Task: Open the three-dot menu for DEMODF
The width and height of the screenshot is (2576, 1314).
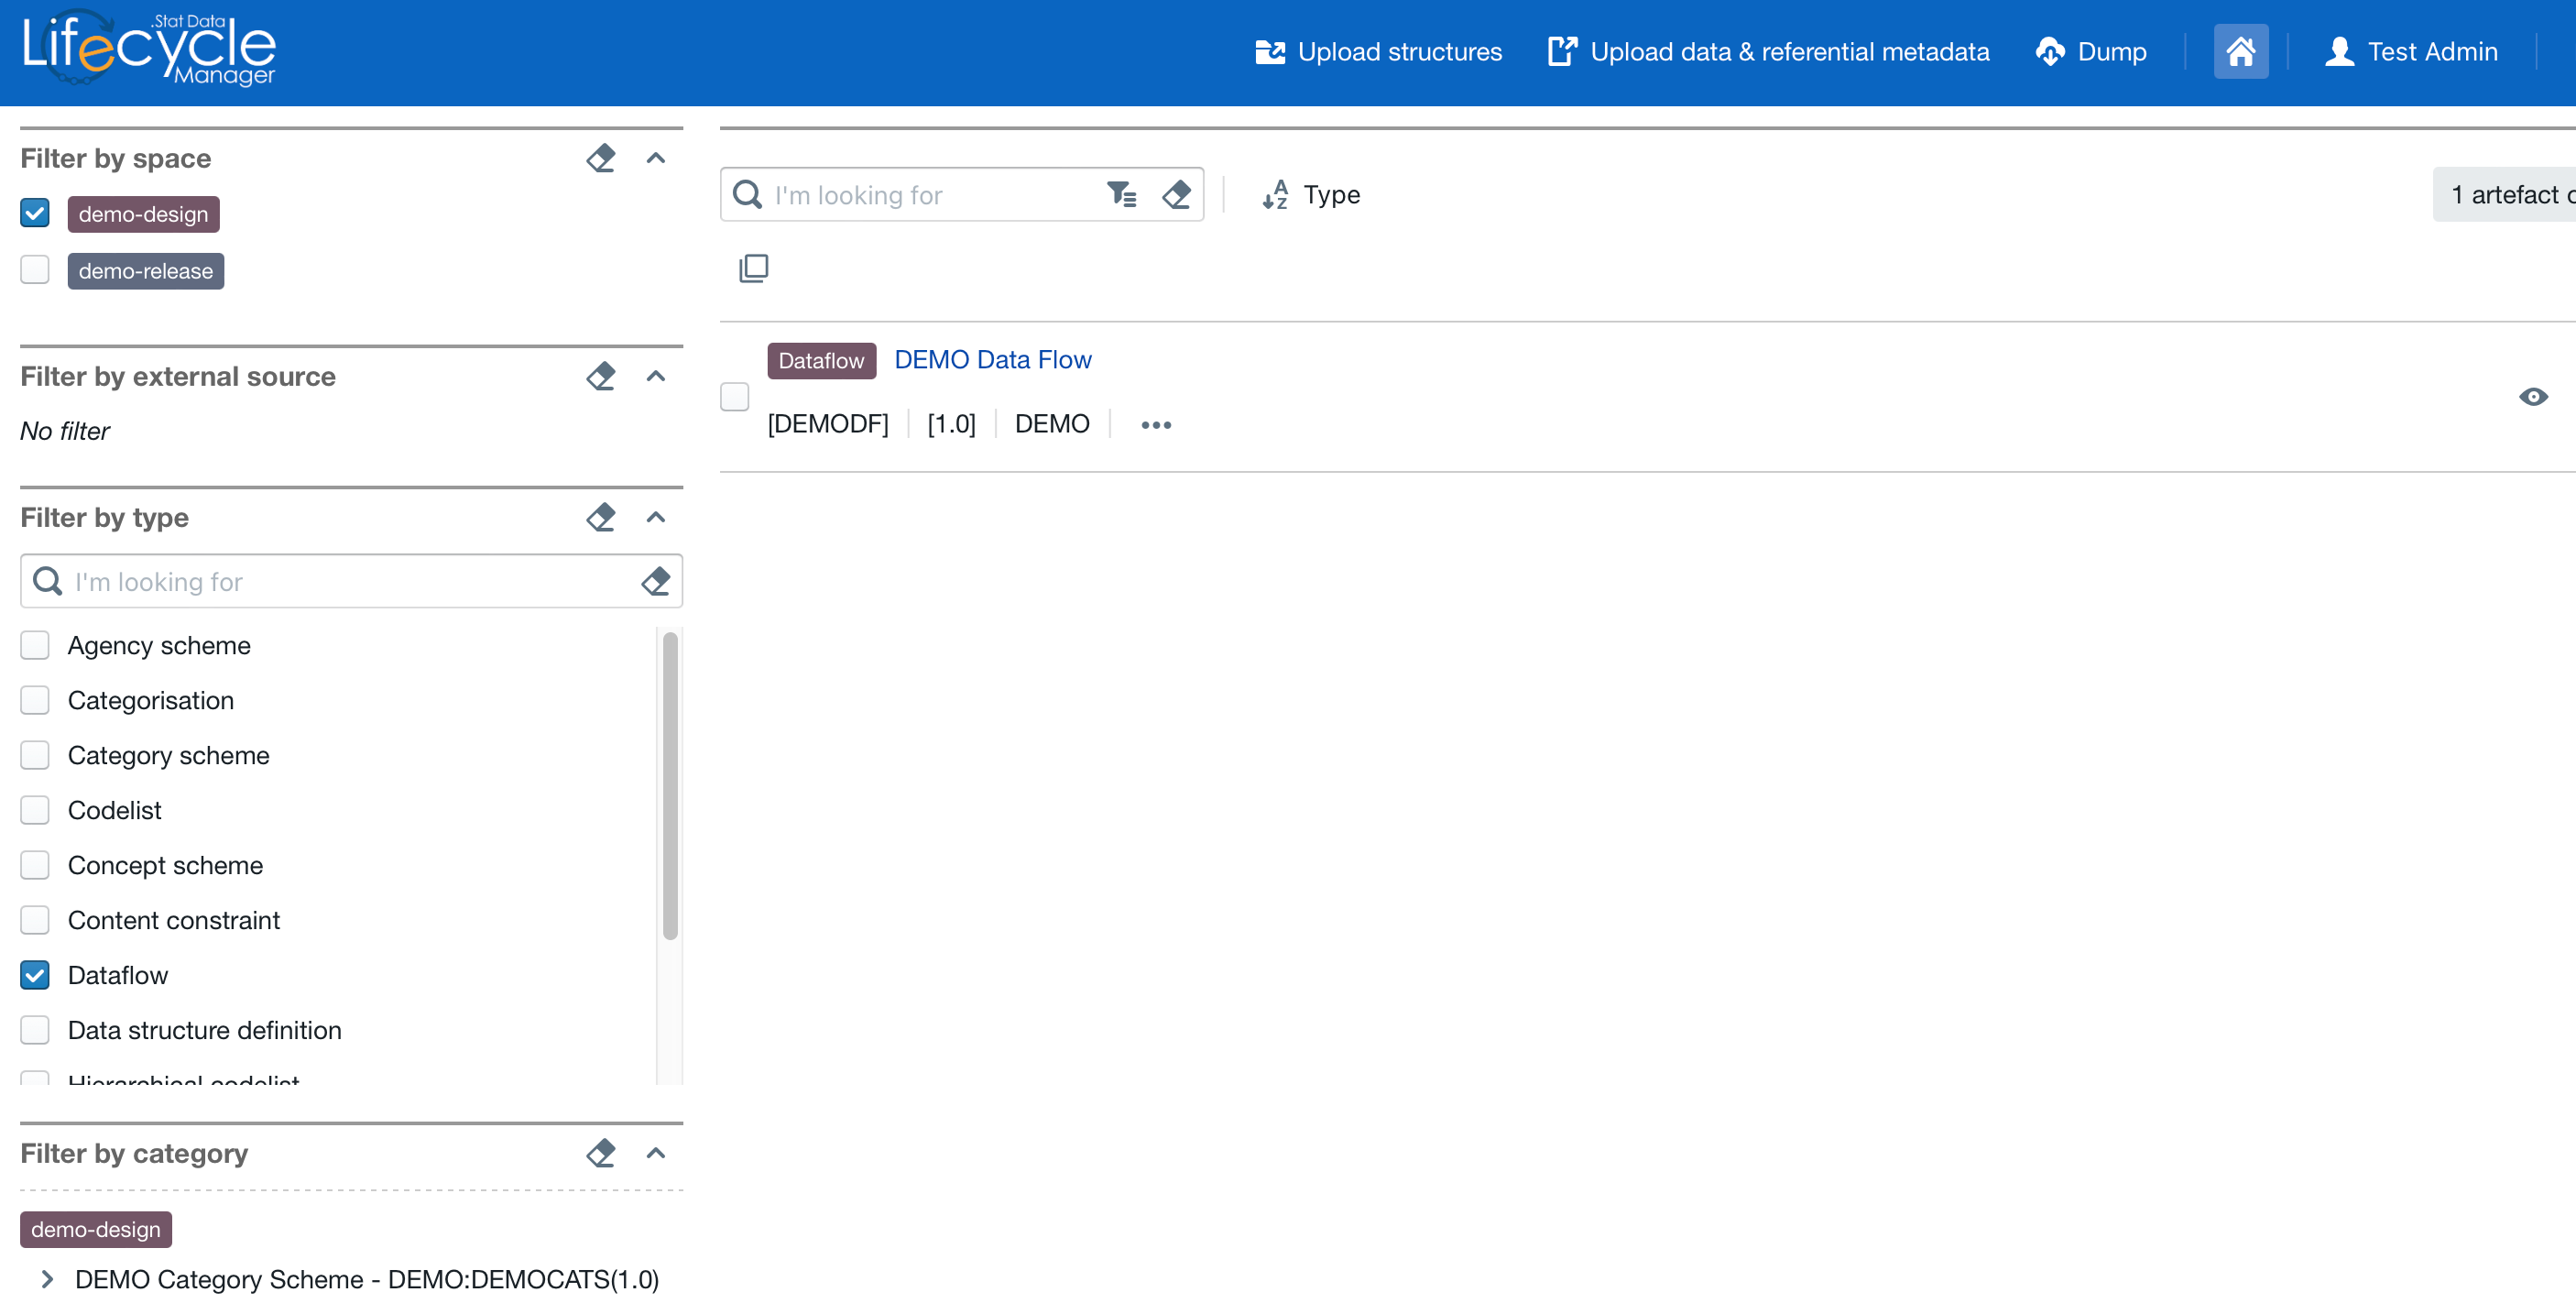Action: 1155,424
